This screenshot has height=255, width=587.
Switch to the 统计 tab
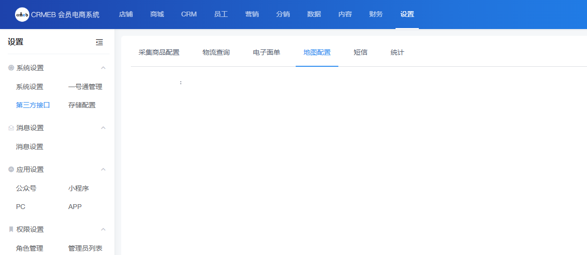coord(397,53)
